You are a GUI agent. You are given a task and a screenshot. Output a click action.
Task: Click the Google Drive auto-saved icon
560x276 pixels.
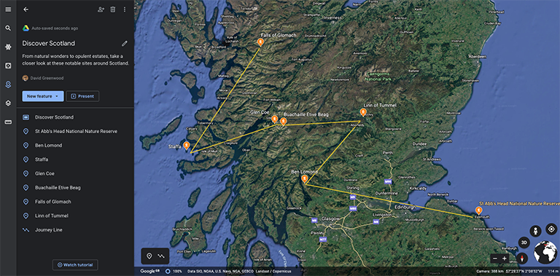coord(26,28)
